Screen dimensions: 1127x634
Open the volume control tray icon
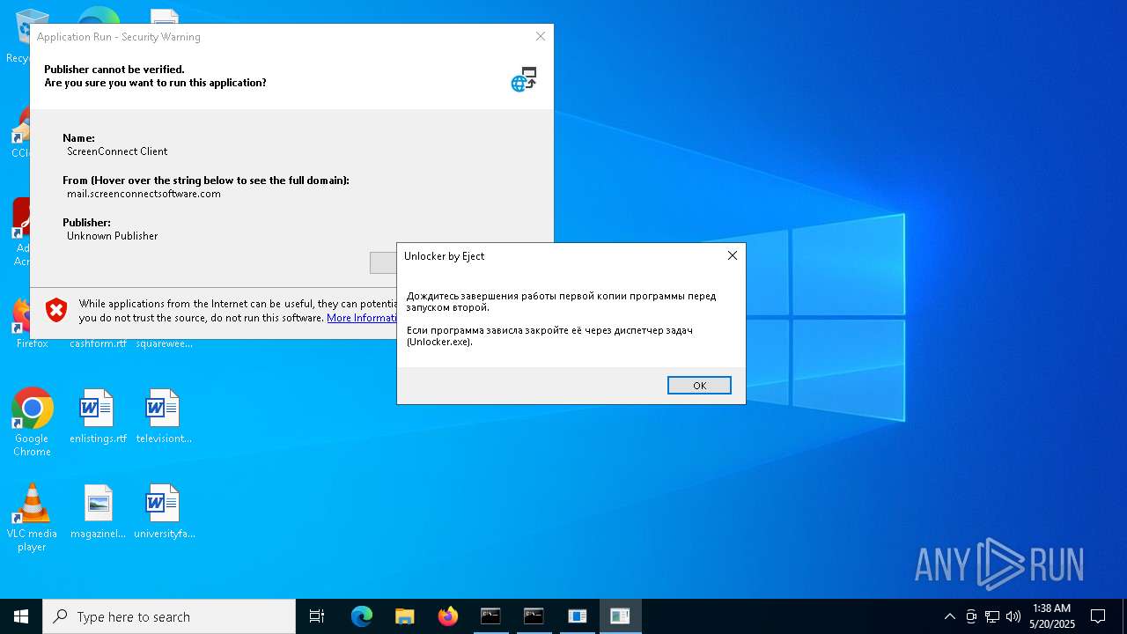click(1013, 616)
